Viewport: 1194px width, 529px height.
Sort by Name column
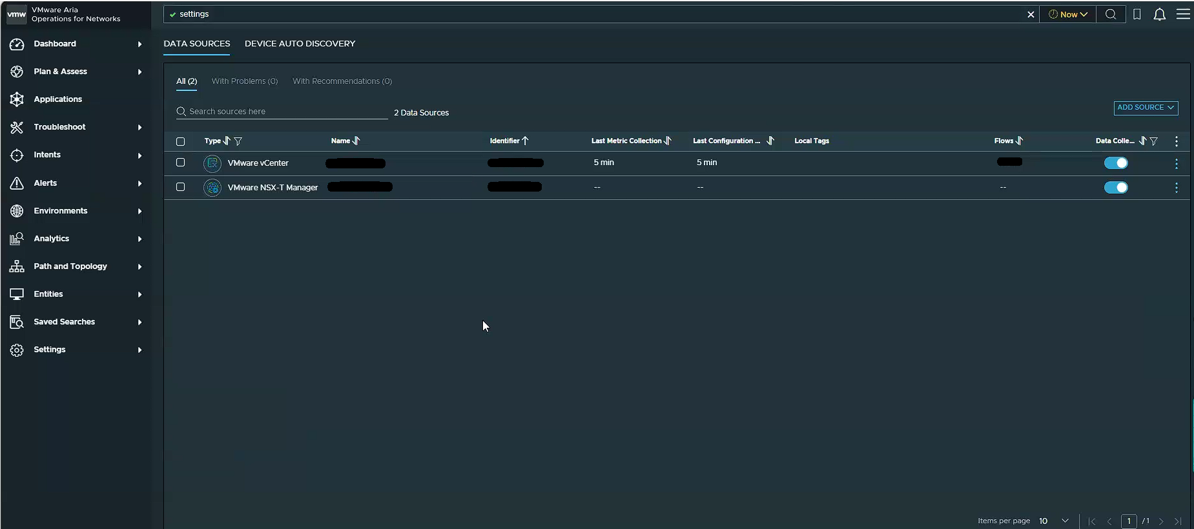coord(356,141)
